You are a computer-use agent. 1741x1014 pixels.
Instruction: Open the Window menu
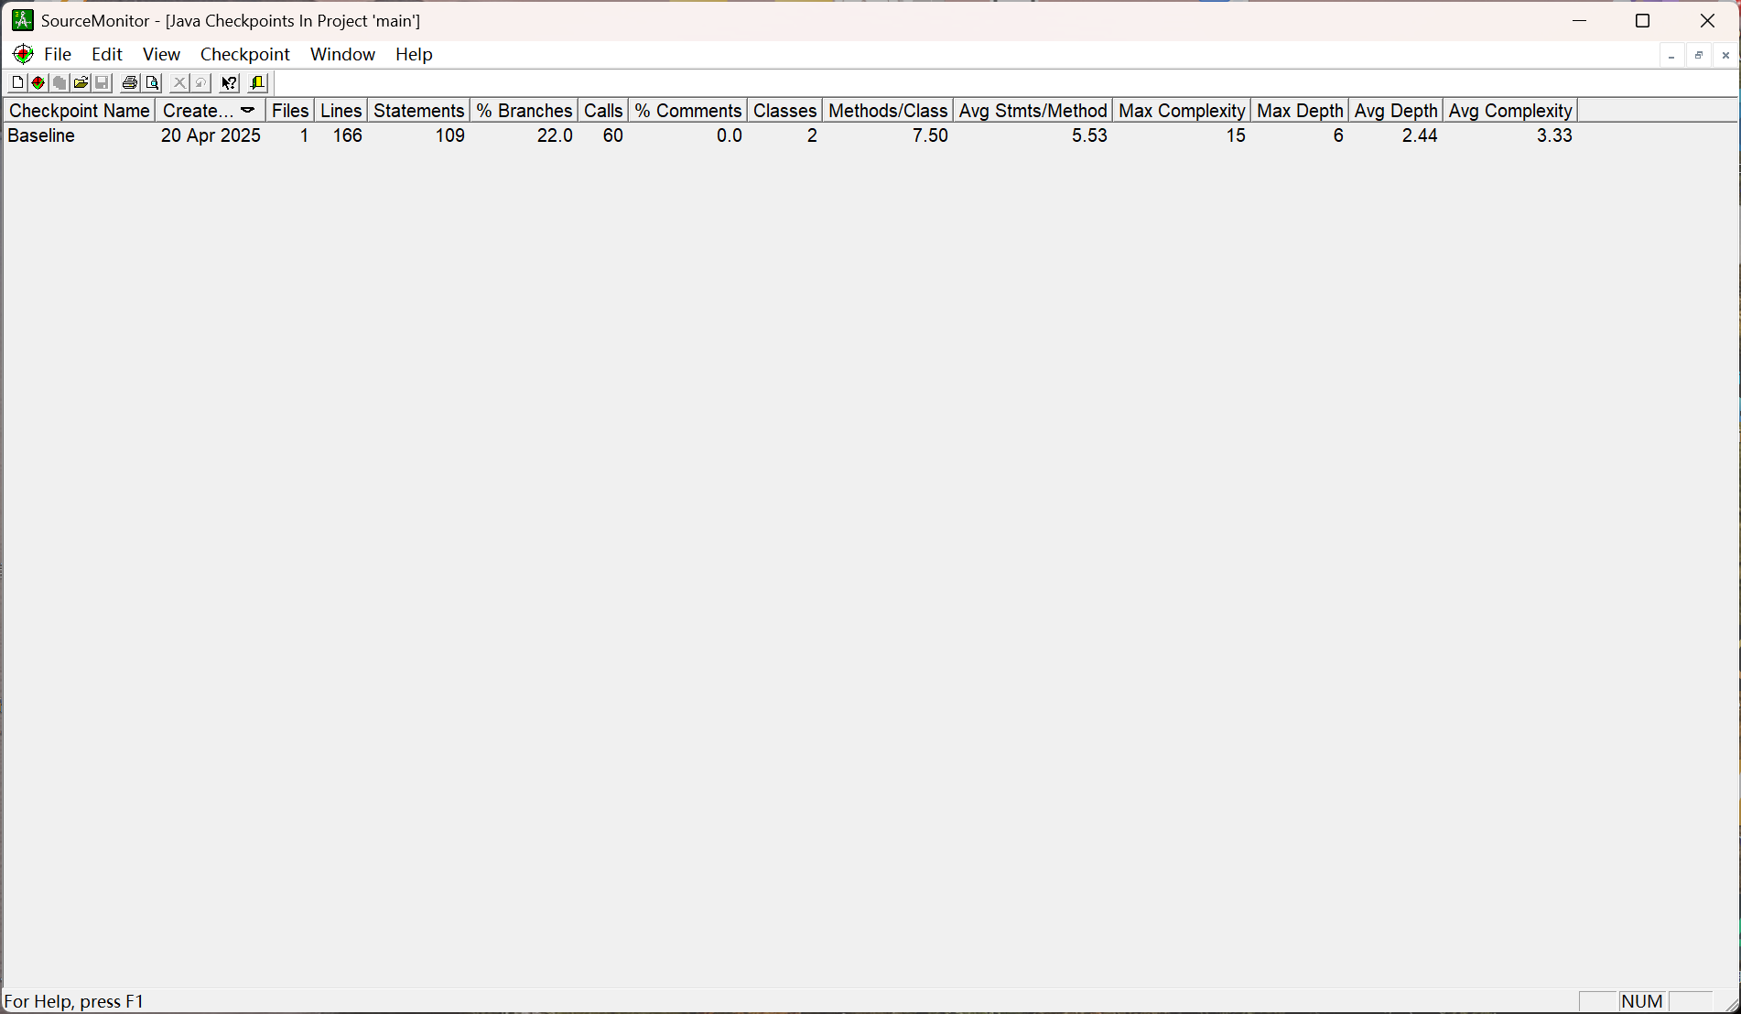point(342,54)
